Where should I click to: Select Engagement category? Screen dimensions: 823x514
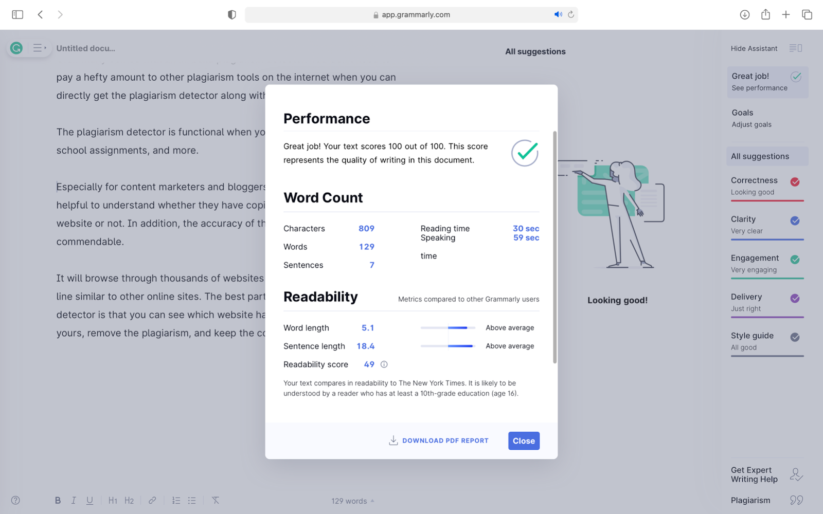pos(767,265)
